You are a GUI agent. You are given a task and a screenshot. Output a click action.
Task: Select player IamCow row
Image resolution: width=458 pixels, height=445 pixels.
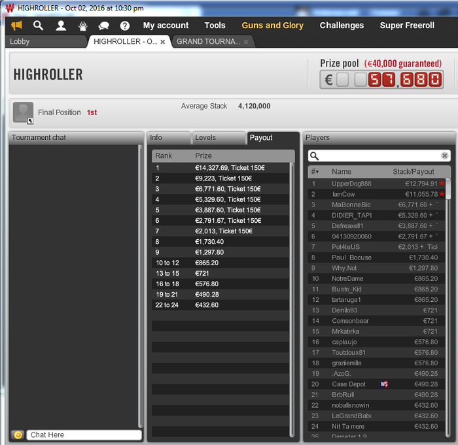tap(376, 194)
